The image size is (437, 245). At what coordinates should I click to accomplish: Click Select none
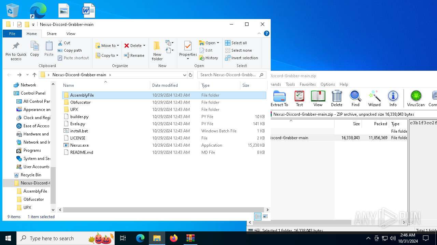[x=238, y=50]
